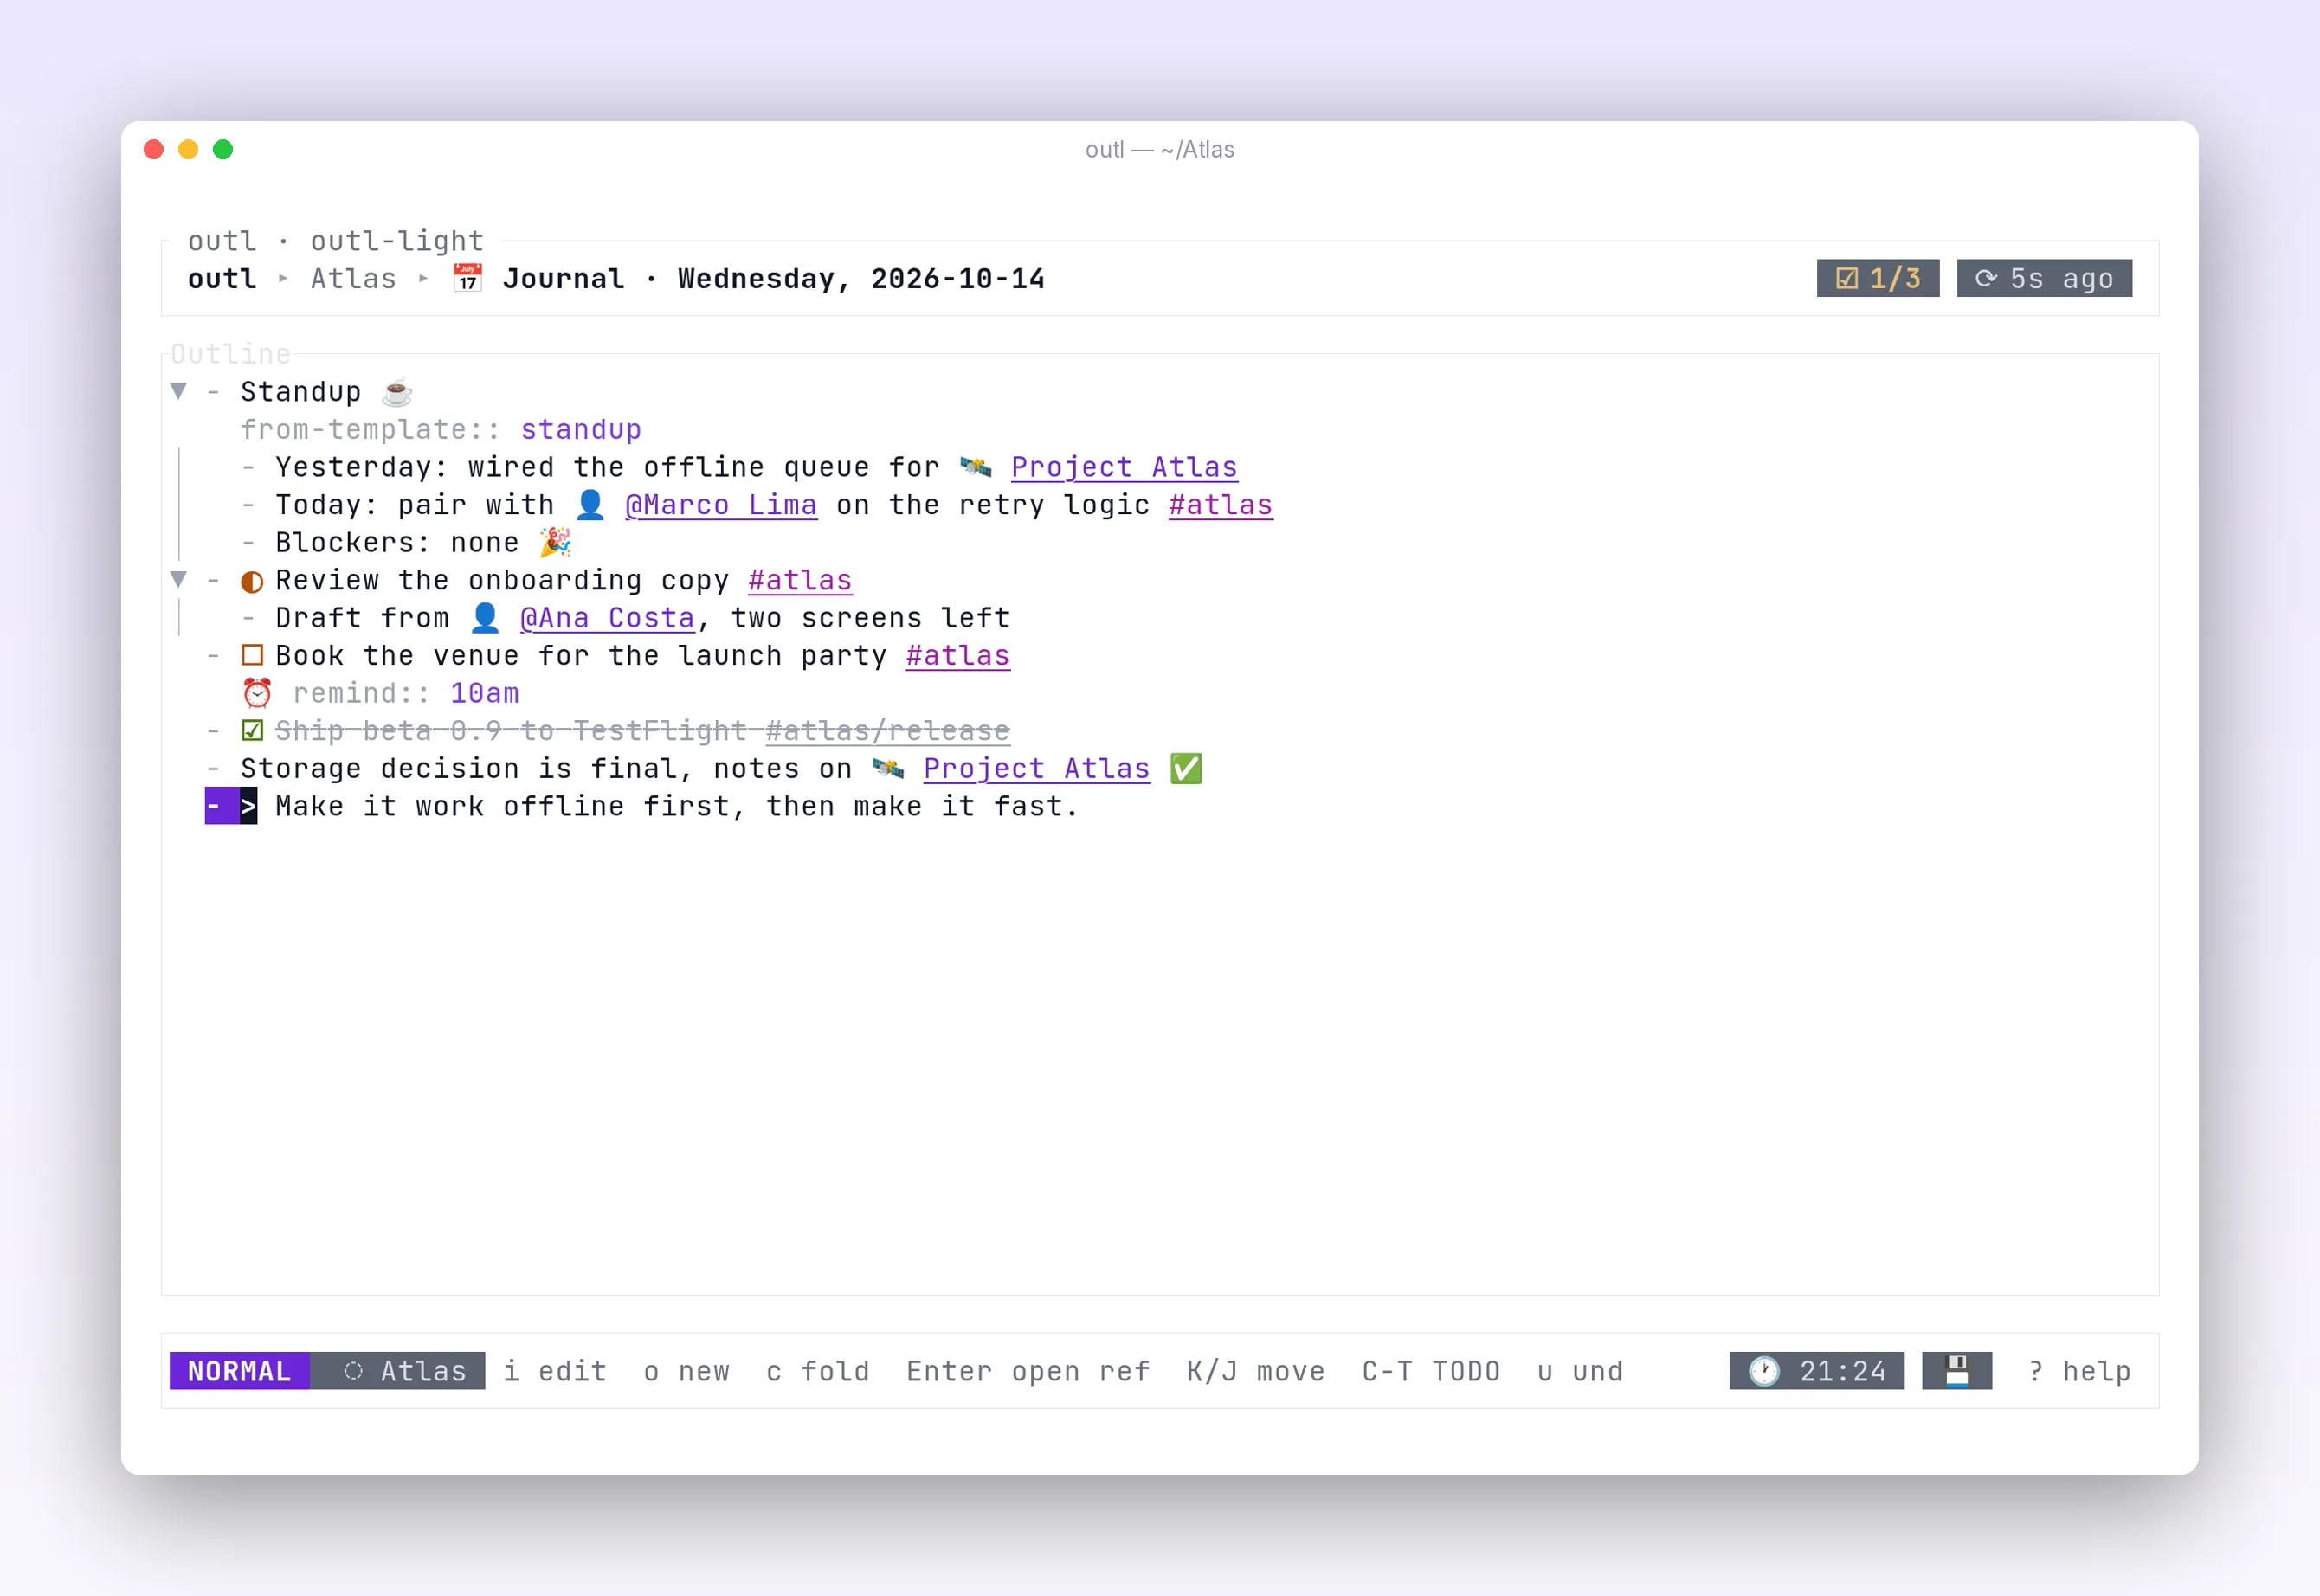The width and height of the screenshot is (2320, 1596).
Task: Open Project Atlas link in the Storage decision line
Action: [x=1037, y=768]
